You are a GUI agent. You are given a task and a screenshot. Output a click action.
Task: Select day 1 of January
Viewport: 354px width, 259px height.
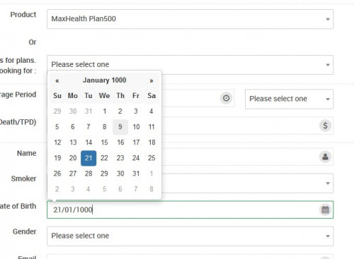(x=104, y=111)
